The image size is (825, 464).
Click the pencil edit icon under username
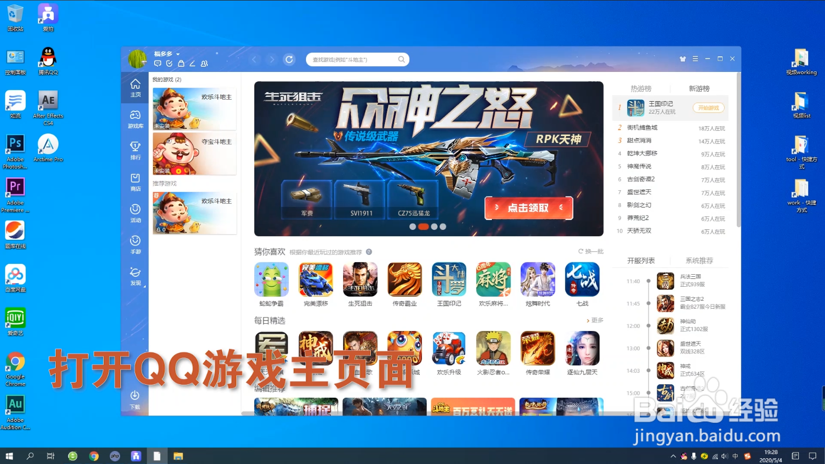(x=192, y=63)
